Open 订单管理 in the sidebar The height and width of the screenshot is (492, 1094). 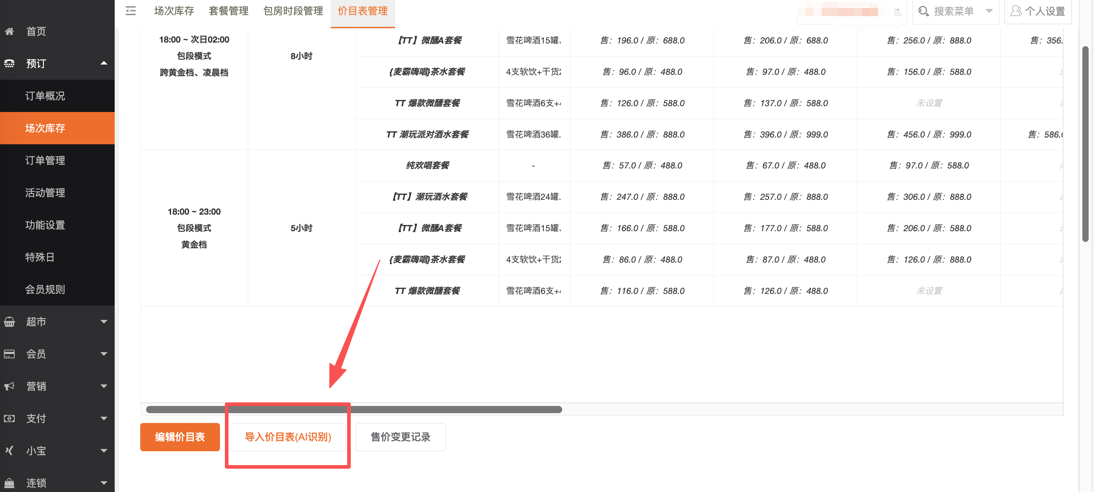pyautogui.click(x=45, y=160)
